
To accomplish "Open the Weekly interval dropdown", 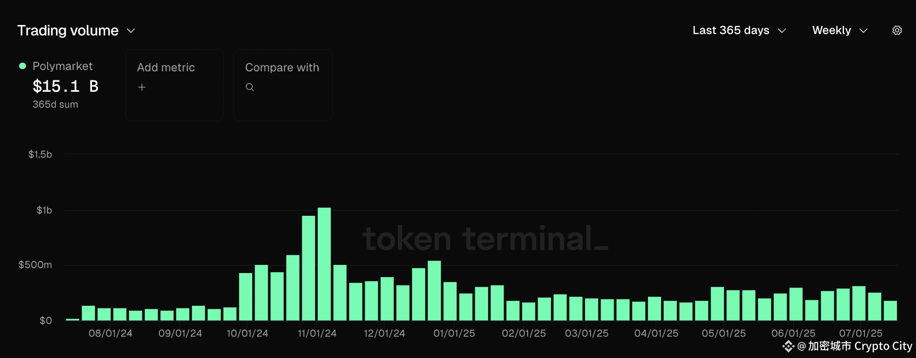I will coord(840,30).
